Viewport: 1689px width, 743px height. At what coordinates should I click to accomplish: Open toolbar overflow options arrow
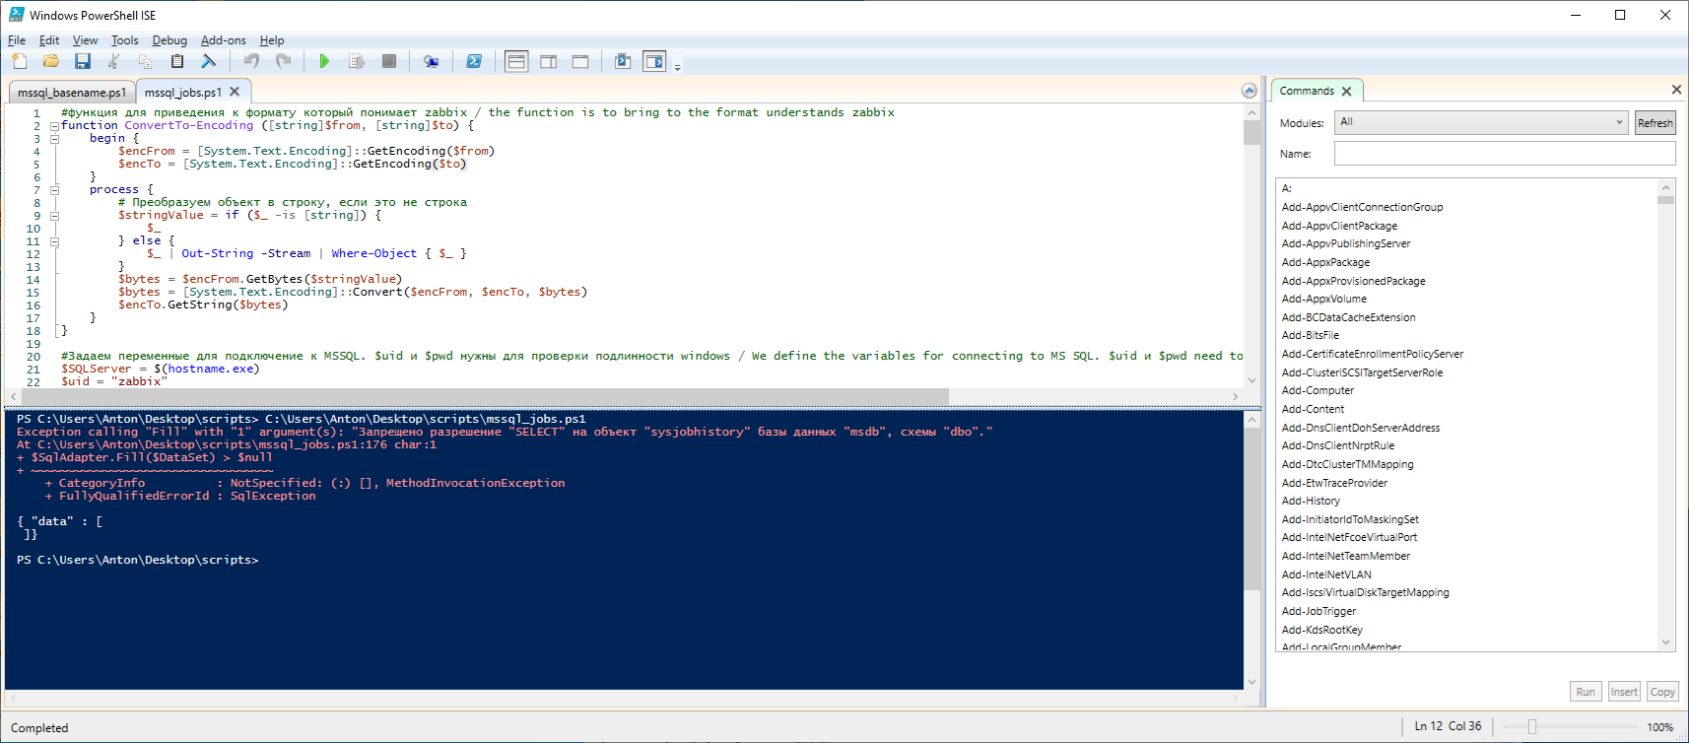677,67
